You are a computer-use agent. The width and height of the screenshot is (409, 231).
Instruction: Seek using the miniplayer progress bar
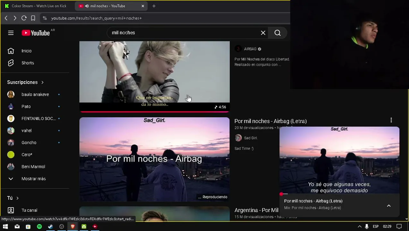click(x=339, y=194)
